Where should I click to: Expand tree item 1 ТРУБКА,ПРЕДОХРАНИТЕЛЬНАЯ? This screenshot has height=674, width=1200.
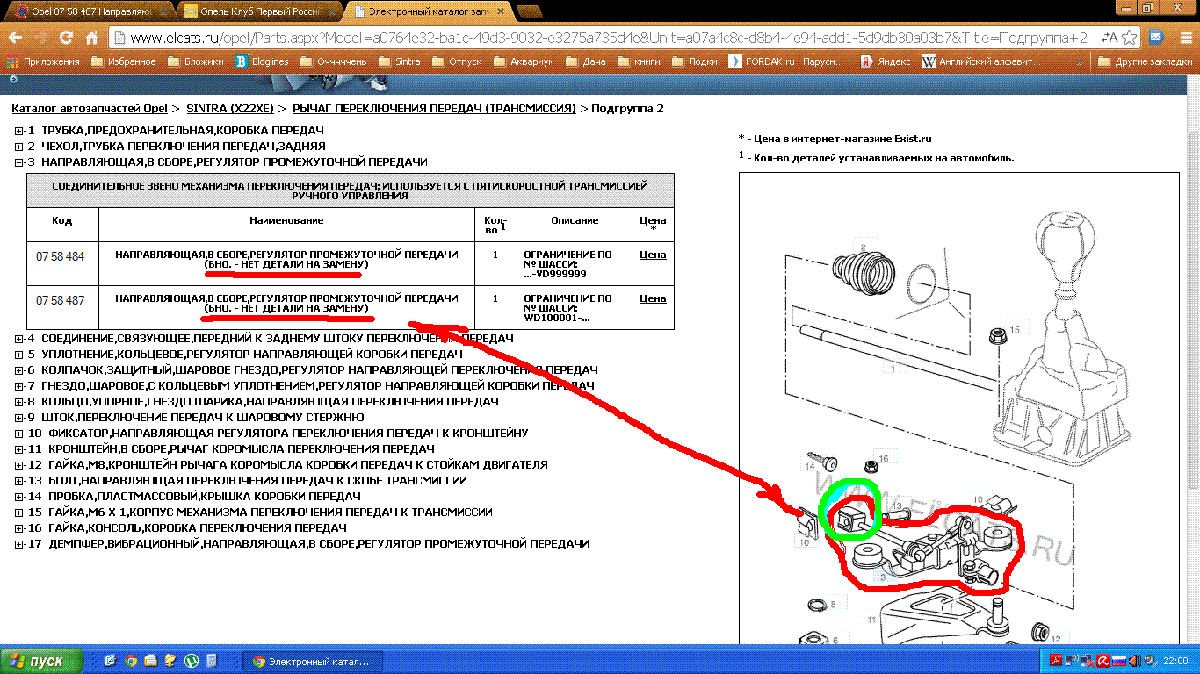coord(19,131)
